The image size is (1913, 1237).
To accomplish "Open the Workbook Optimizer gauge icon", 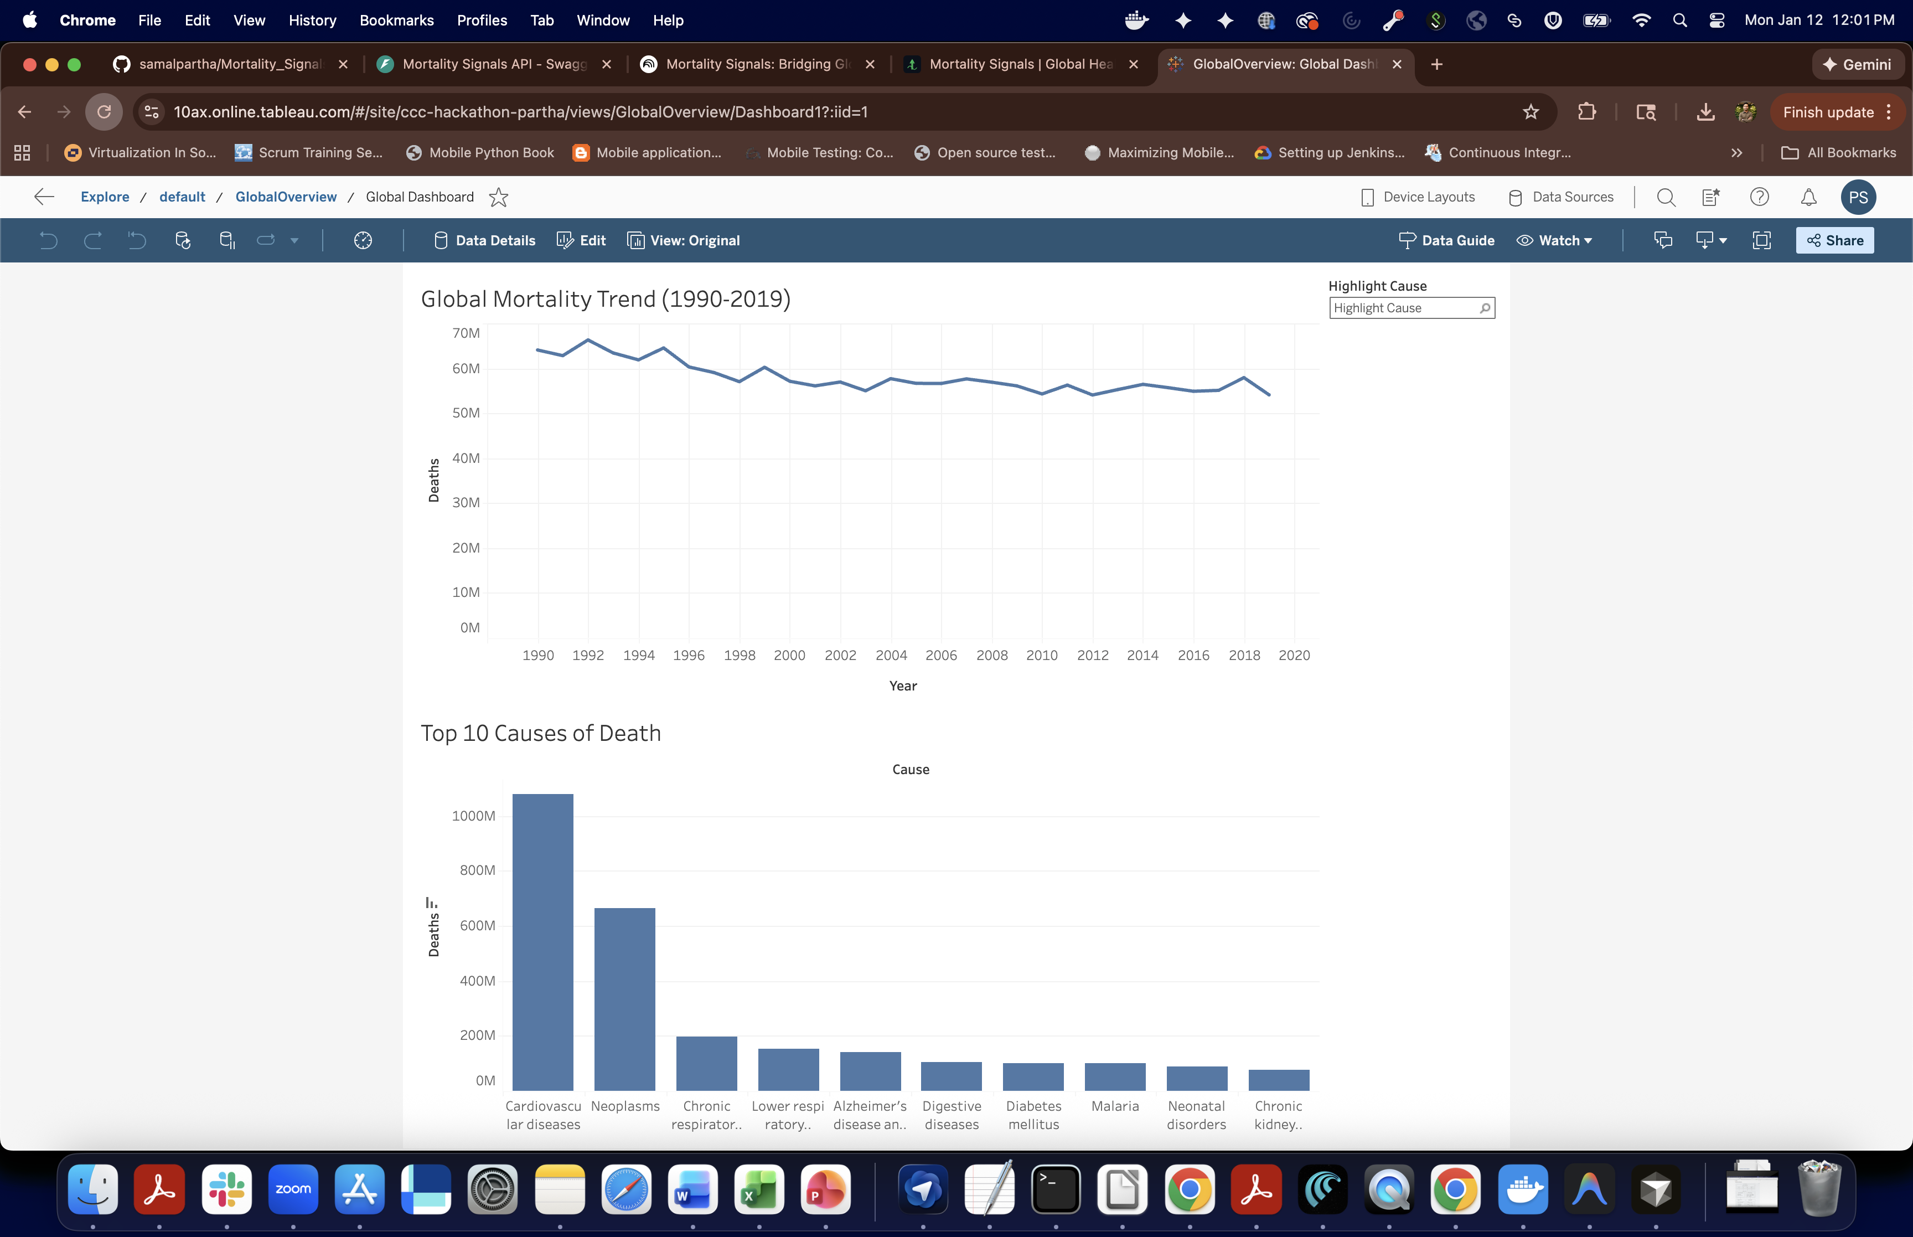I will coord(363,240).
